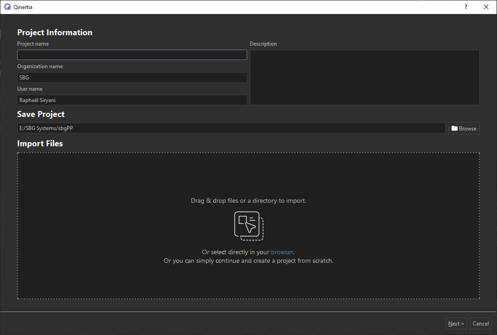This screenshot has width=497, height=335.
Task: Click the Organization name field containing SBG
Action: pos(132,78)
